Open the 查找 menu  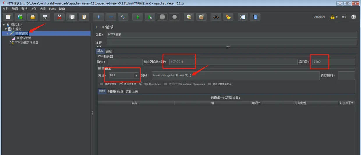24,9
